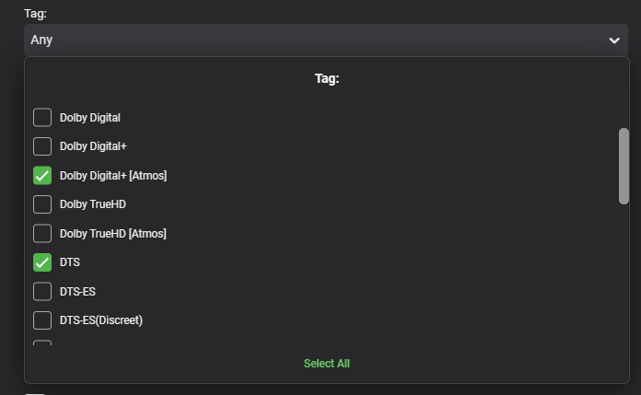Click the tag list vertical scrollbar thumb
Viewport: 641px width, 395px height.
pyautogui.click(x=624, y=166)
